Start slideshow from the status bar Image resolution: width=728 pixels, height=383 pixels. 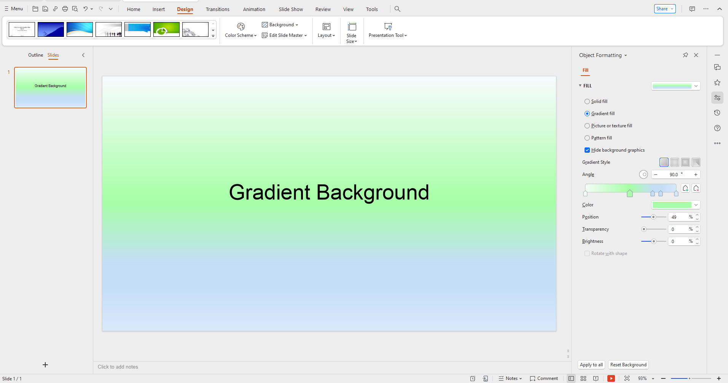[611, 378]
